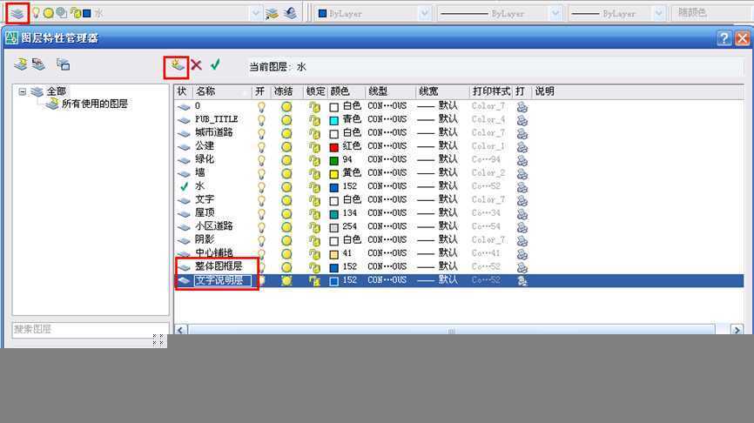Click the horizontal scrollbar right arrow
This screenshot has width=754, height=423.
[737, 330]
